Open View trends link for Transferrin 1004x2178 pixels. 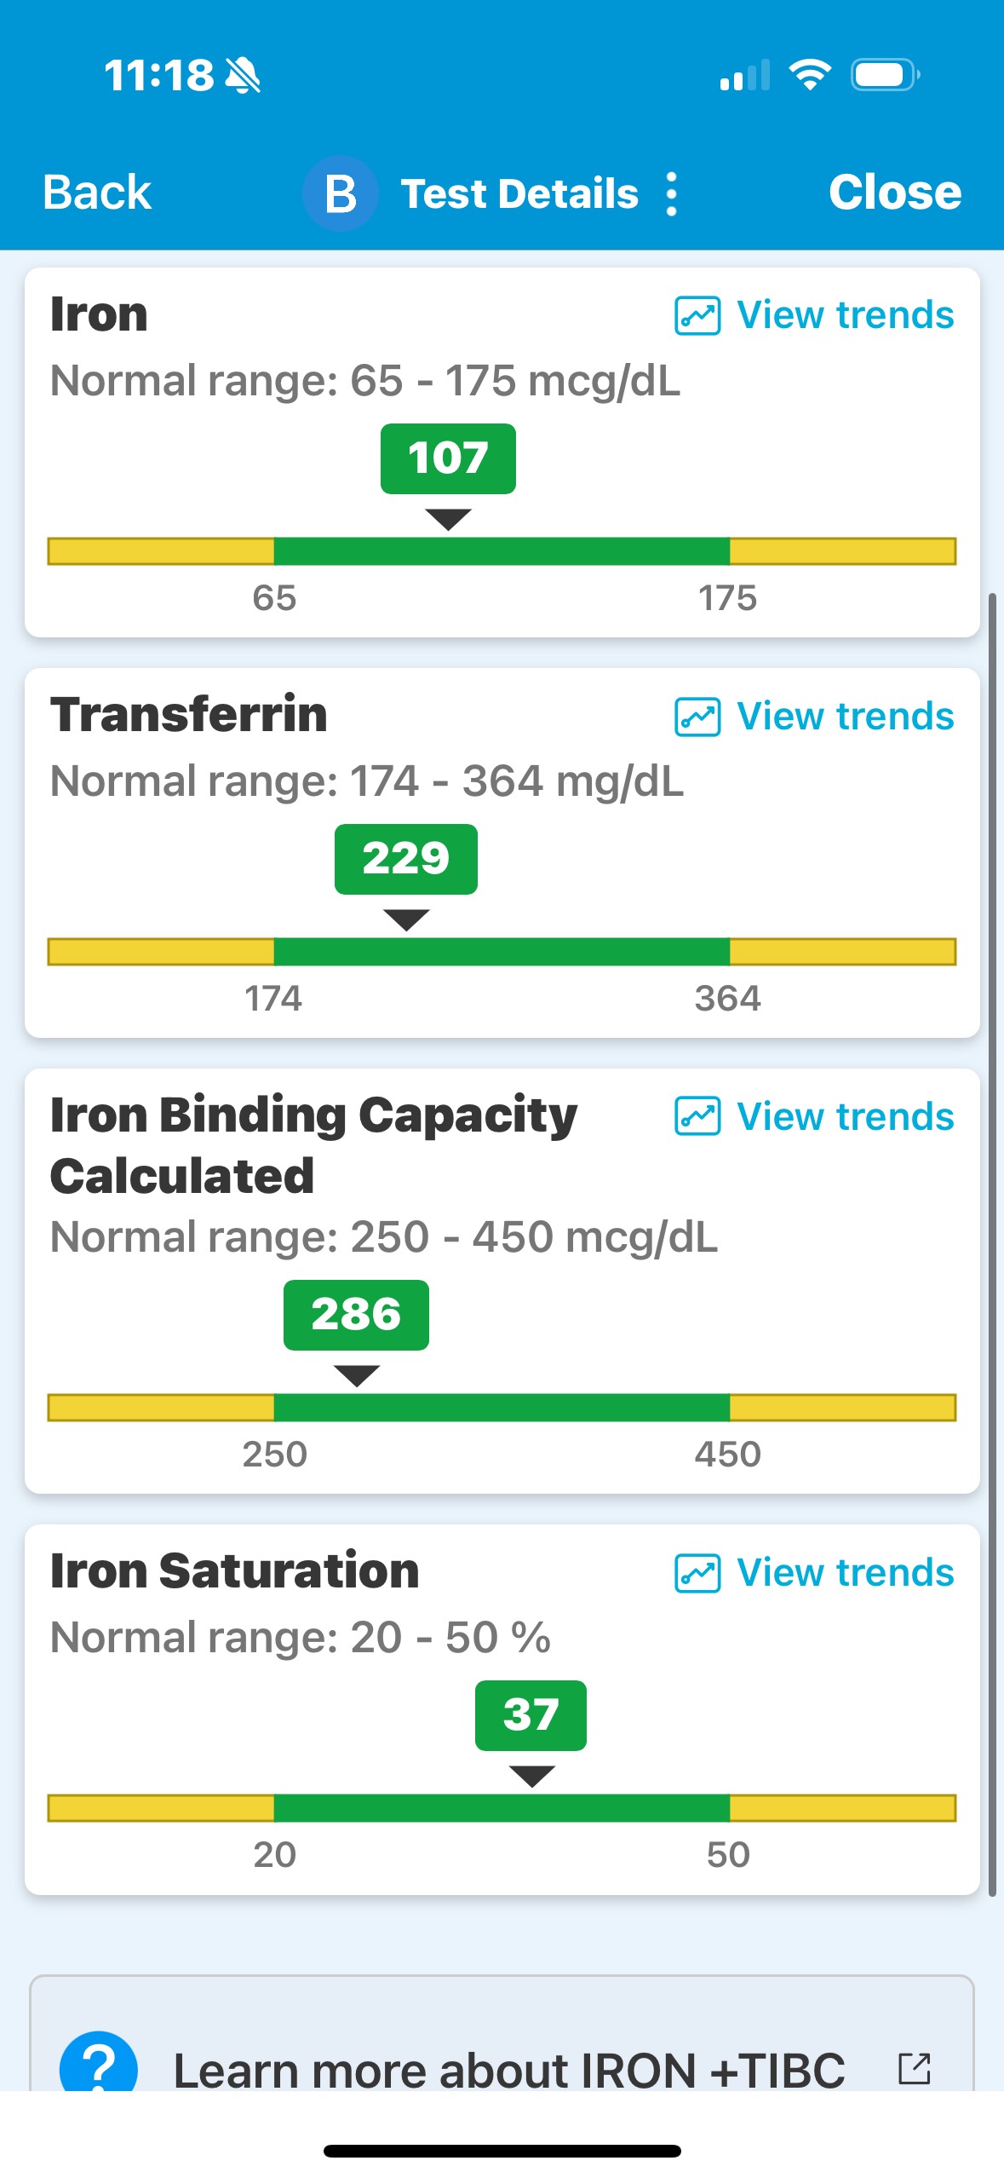pos(845,716)
